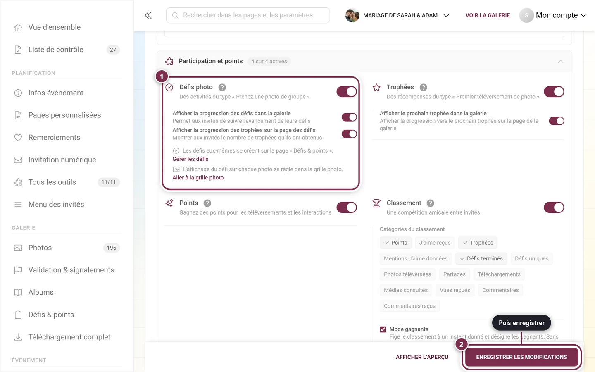Click Aller à la grille photo link
The image size is (595, 372).
coord(198,177)
